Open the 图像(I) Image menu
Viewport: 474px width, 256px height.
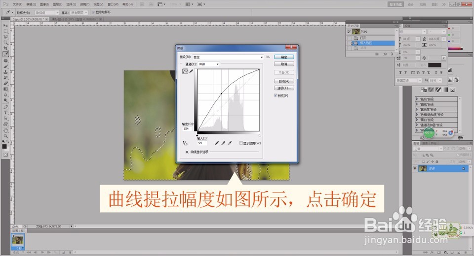(x=44, y=4)
